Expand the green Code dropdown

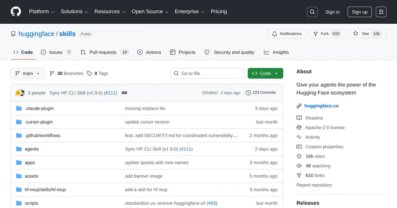point(265,73)
